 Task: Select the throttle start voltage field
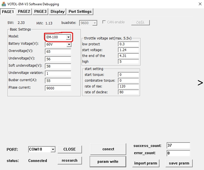pyautogui.click(x=128, y=50)
